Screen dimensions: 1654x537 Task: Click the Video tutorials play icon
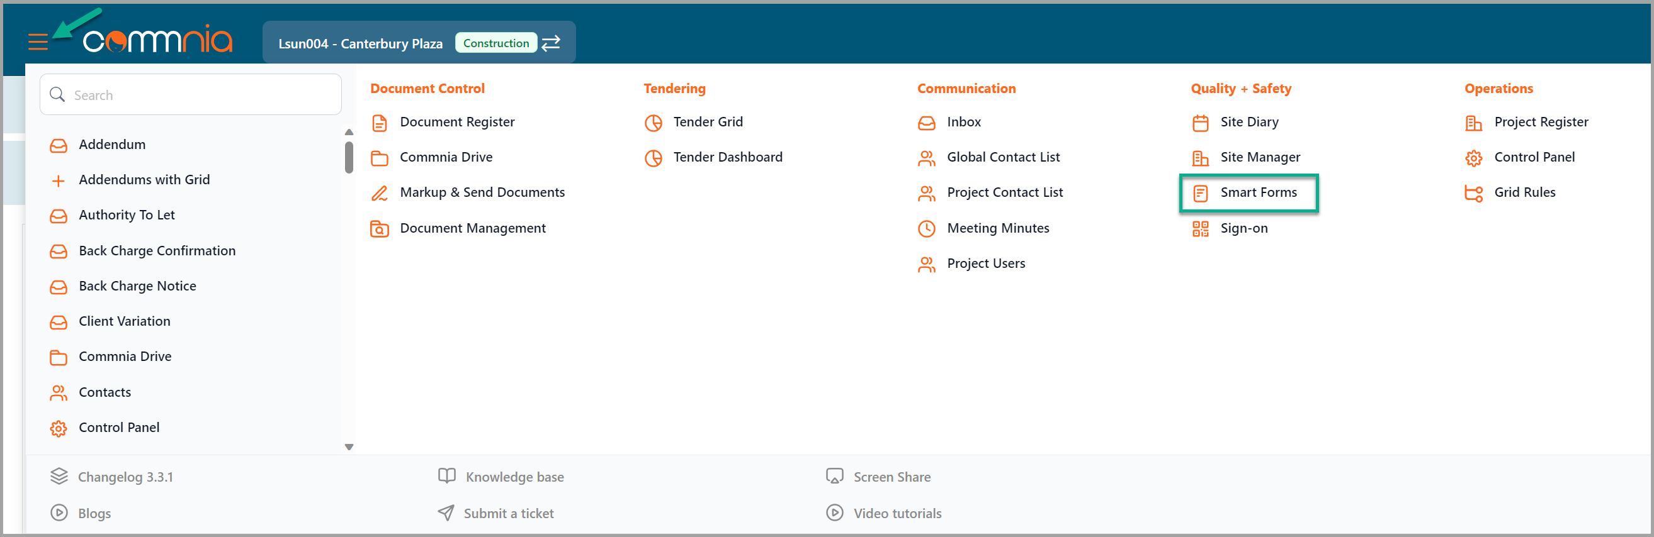[834, 513]
